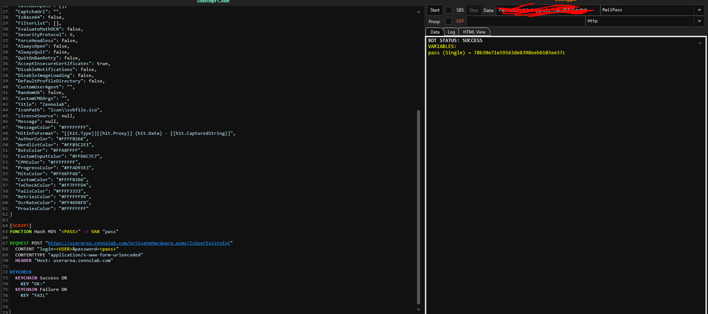Screen dimensions: 708x314
Task: Click the KEYCHAIN Success OR line
Action: (41, 278)
